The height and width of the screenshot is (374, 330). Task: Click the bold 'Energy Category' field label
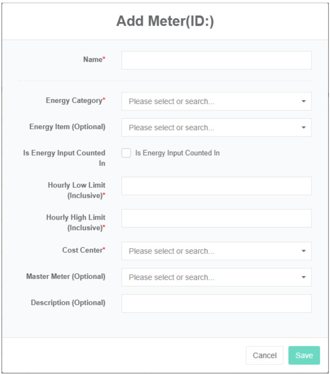[x=74, y=101]
